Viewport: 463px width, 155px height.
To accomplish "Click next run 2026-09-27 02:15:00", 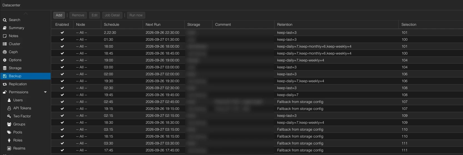I will tap(162, 116).
